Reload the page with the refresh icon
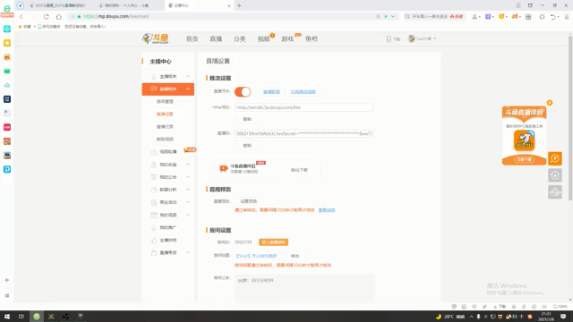This screenshot has height=322, width=573. coord(46,16)
